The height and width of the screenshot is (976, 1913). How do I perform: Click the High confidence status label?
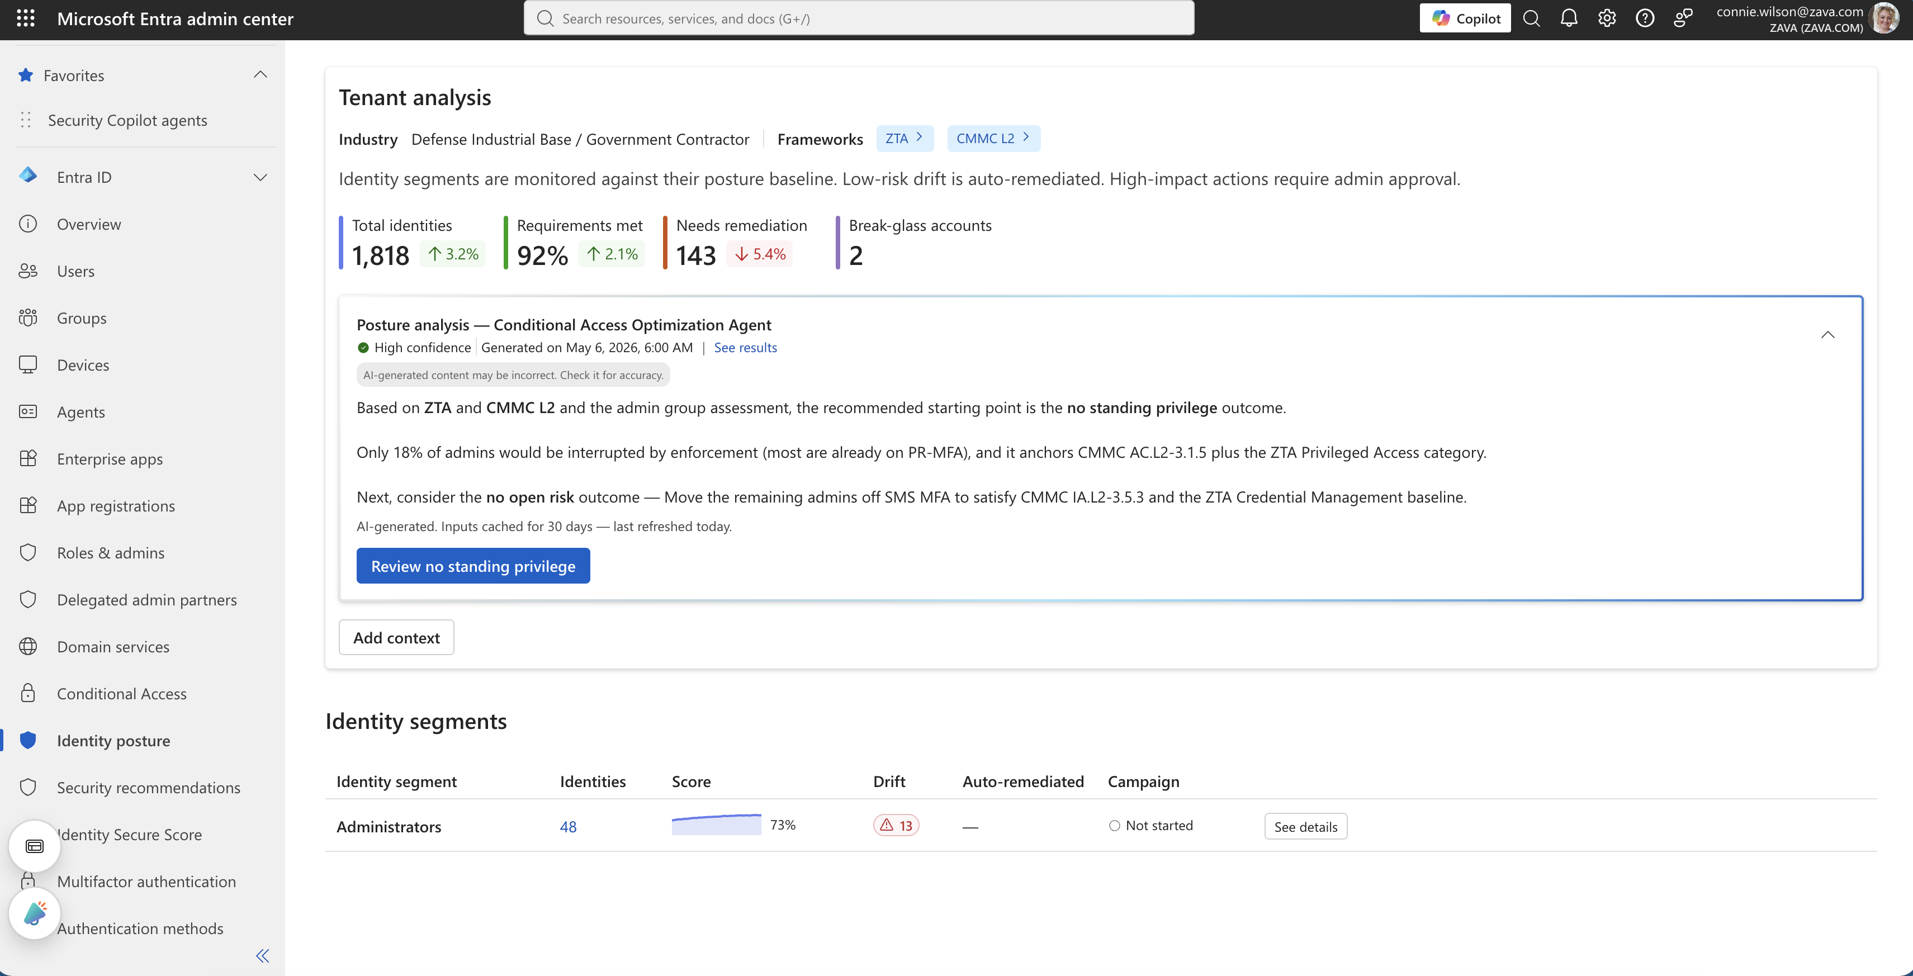[422, 347]
